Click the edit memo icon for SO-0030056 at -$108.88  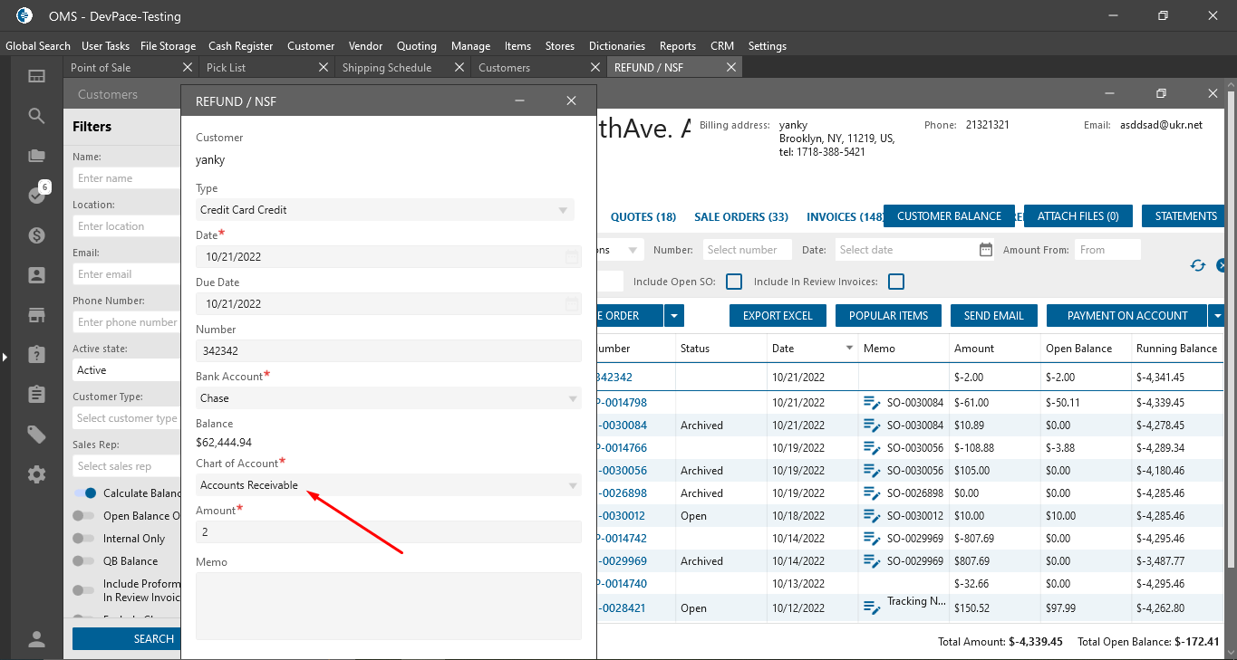tap(872, 448)
